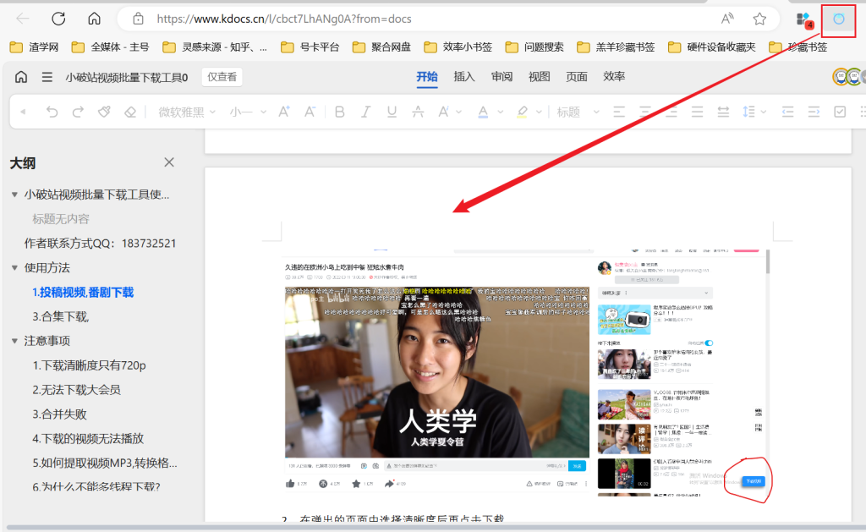Apply bold with the B icon
The height and width of the screenshot is (532, 866).
pos(340,112)
